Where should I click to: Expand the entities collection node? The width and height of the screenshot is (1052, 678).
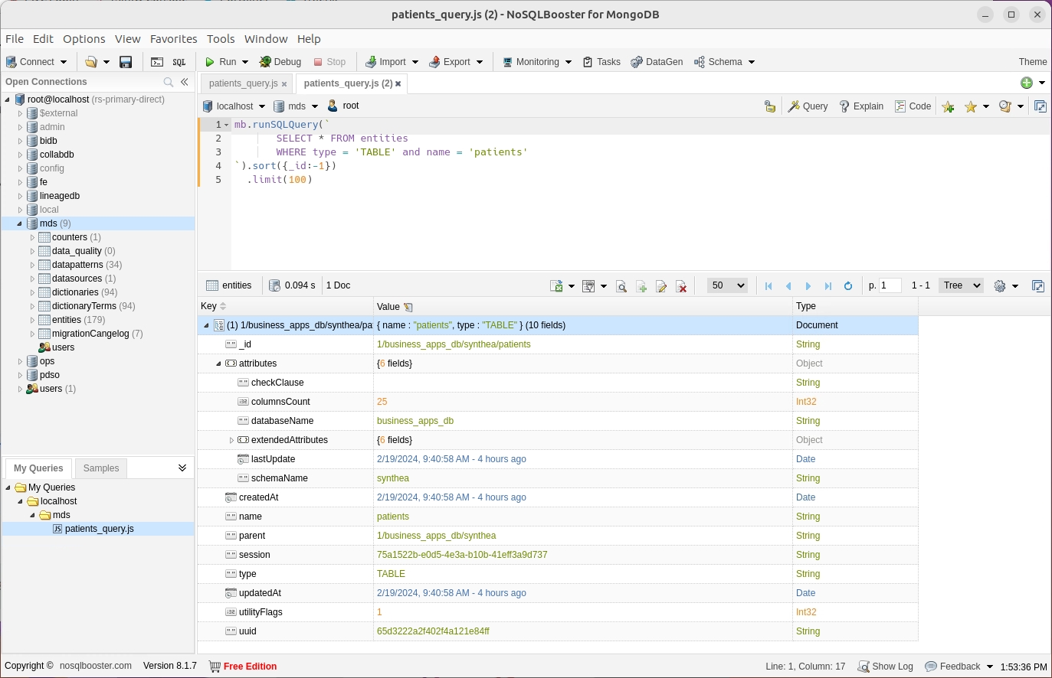[x=32, y=320]
